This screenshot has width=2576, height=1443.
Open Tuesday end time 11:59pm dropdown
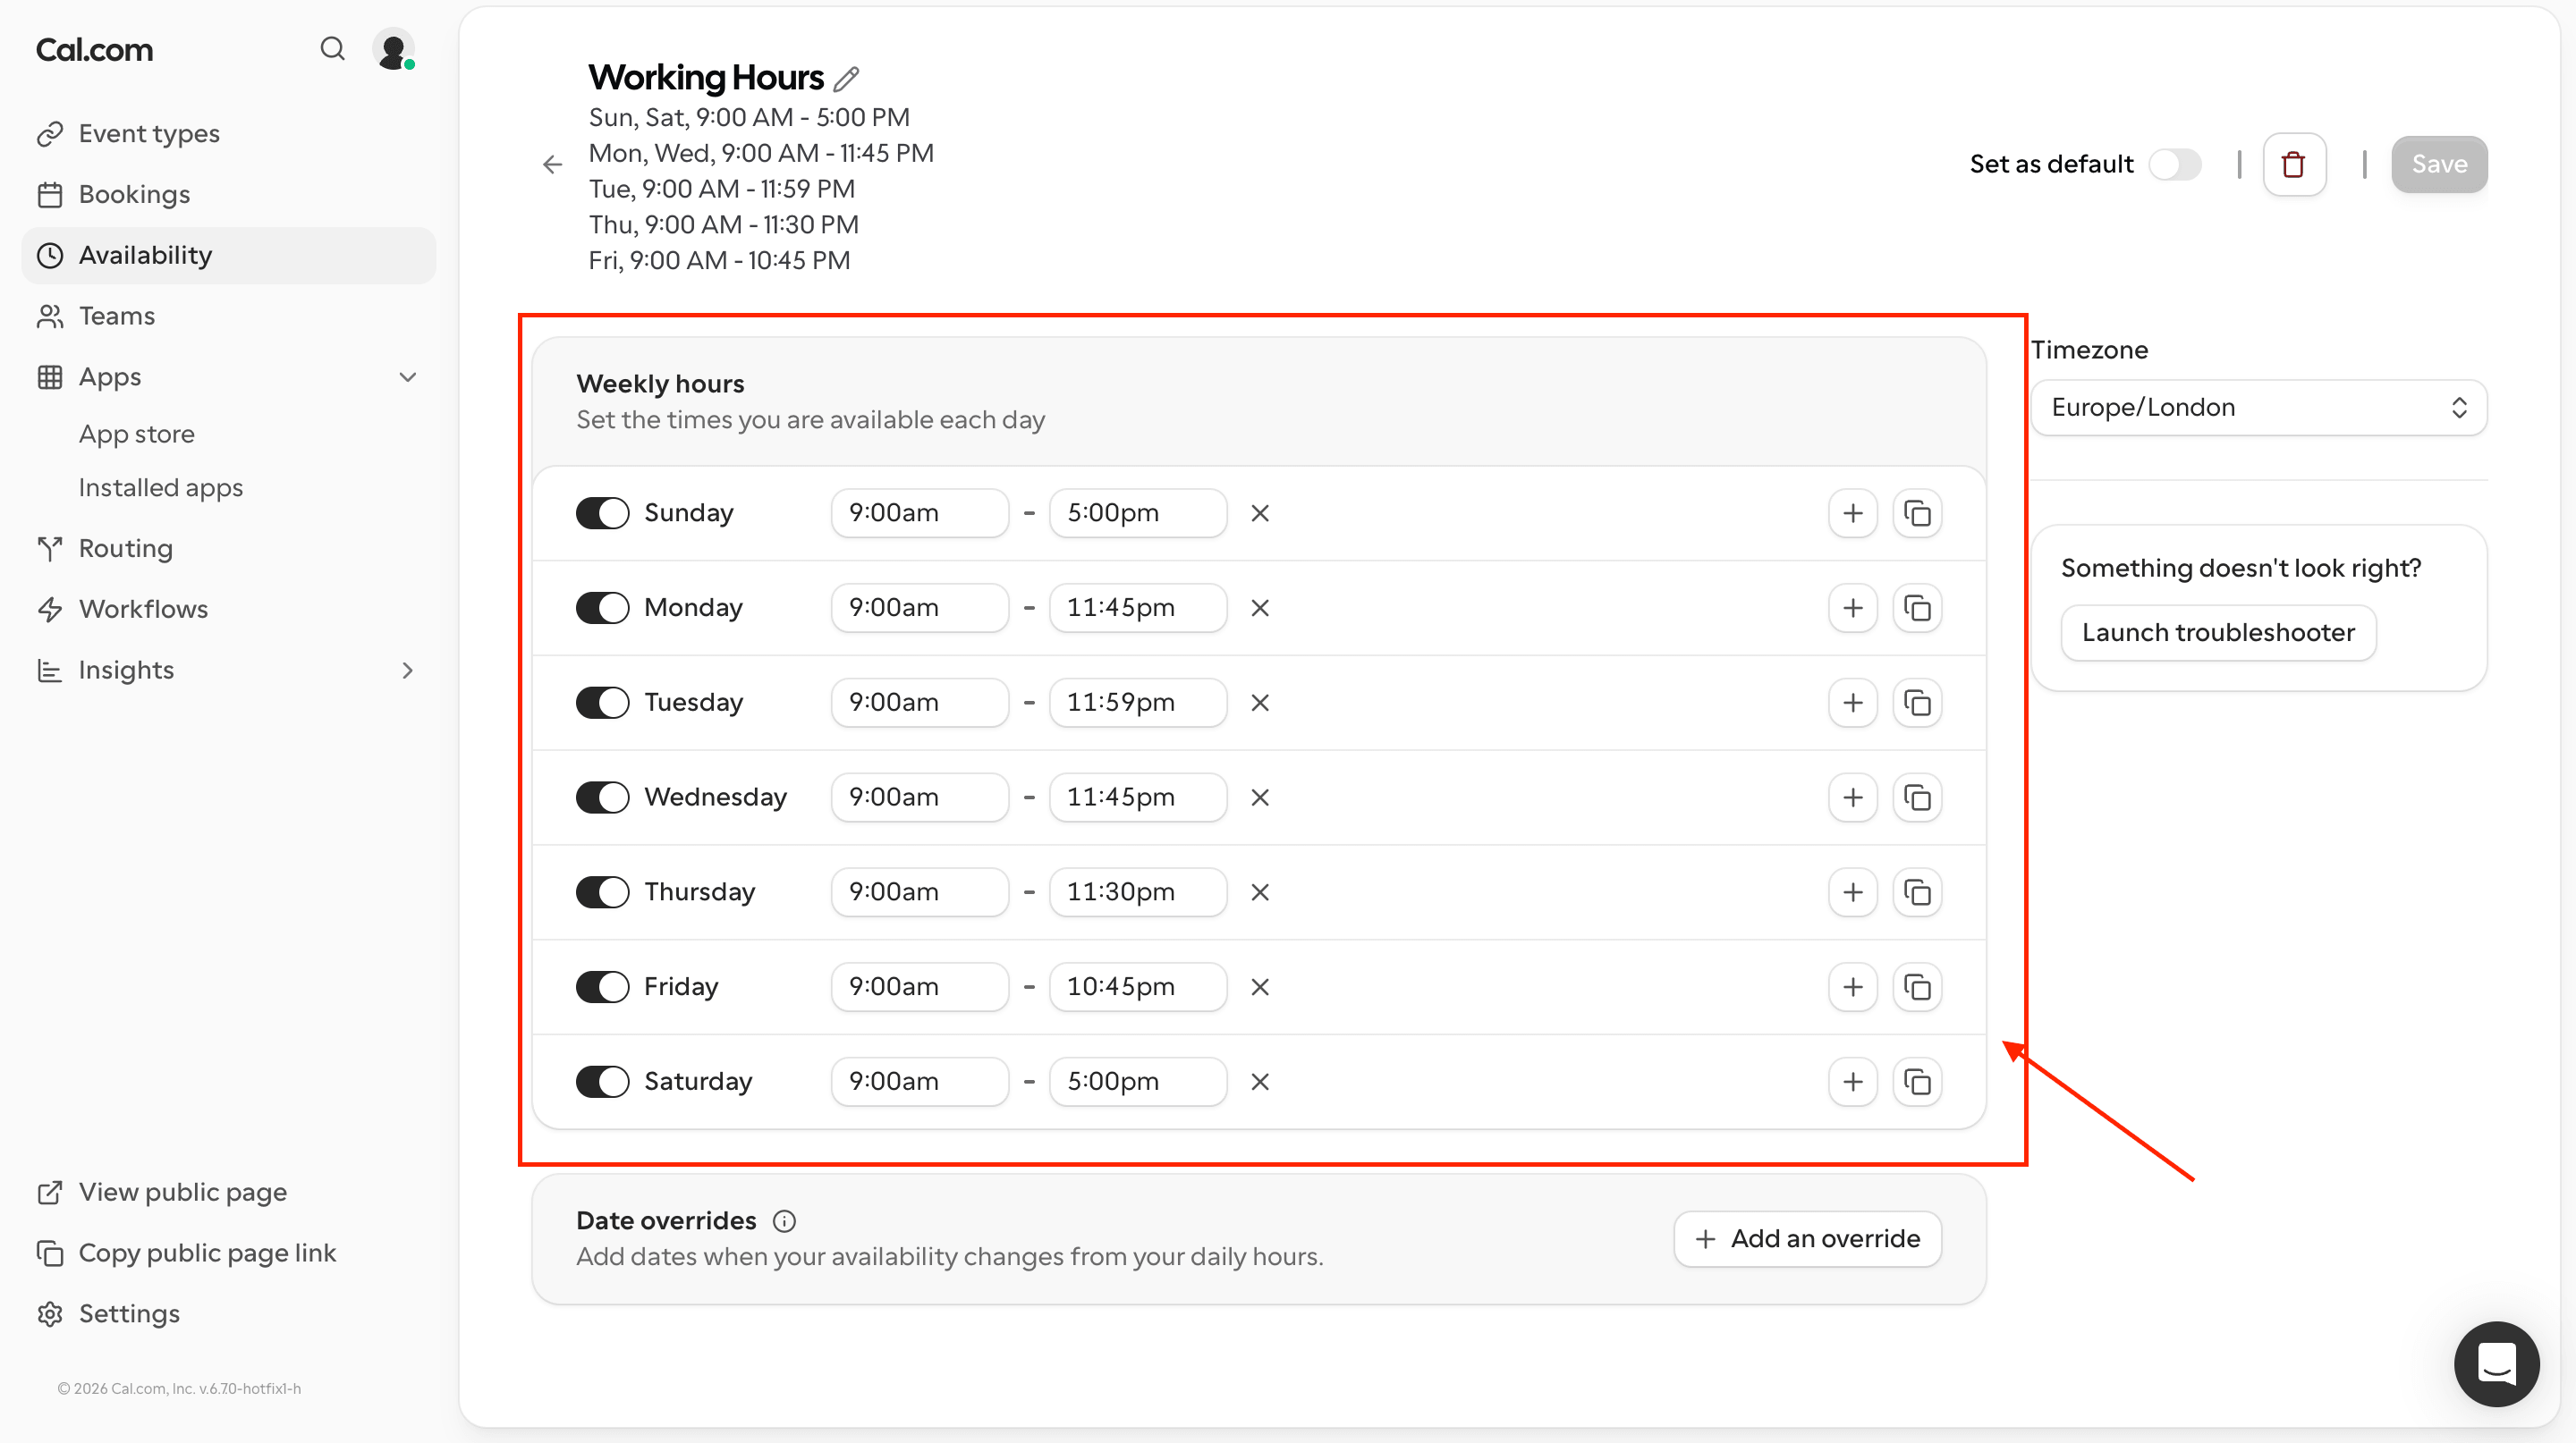coord(1137,703)
